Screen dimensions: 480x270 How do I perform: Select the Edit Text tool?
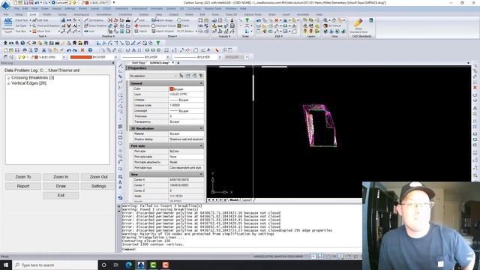tap(40, 20)
